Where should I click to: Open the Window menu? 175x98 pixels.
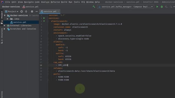90,2
